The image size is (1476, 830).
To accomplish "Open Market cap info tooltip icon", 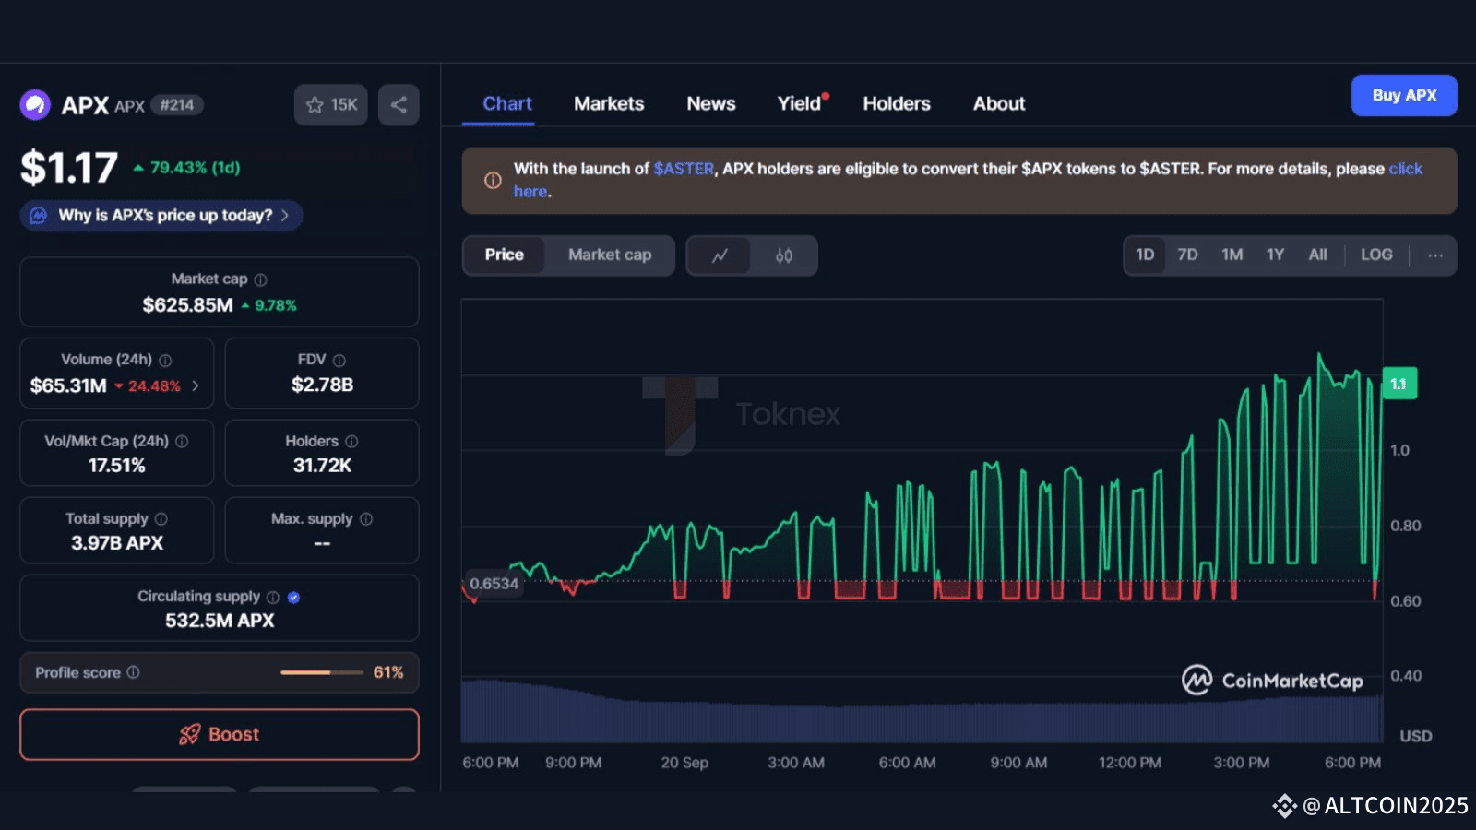I will point(261,279).
